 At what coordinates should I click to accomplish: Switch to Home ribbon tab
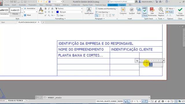7,5
